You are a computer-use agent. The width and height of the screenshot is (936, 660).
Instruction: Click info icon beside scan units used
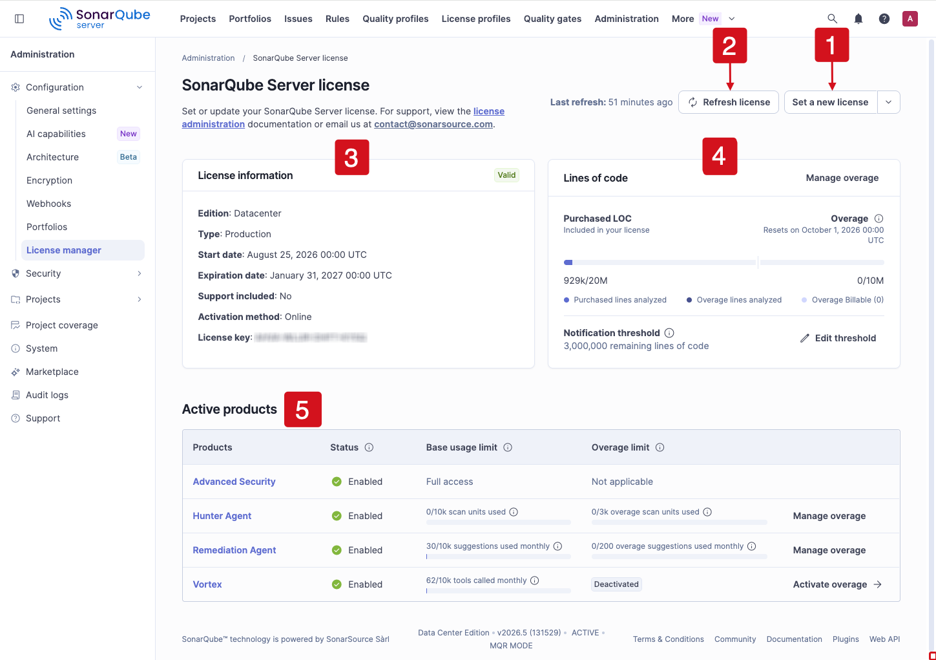514,512
